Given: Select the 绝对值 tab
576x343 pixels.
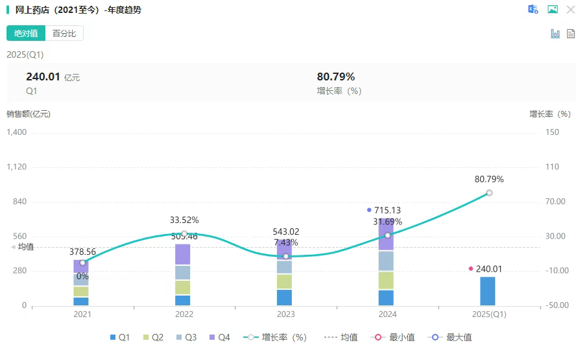Looking at the screenshot, I should click(x=26, y=33).
